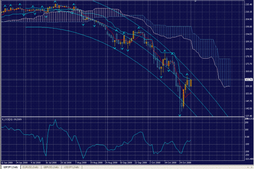Click the lowest down-fractal arrow near 137.40
This screenshot has height=169, width=254.
tap(180, 115)
